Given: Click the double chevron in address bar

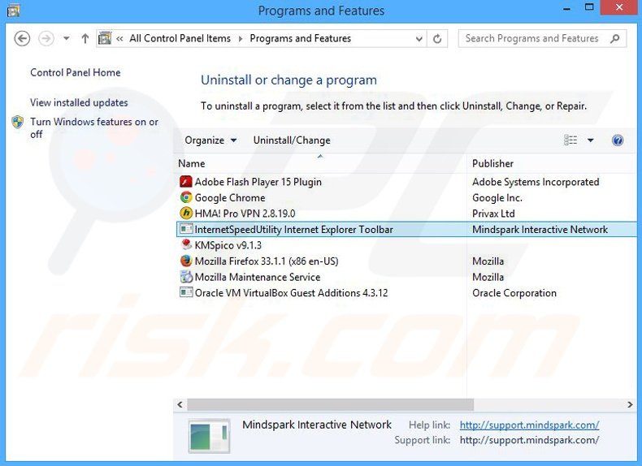Looking at the screenshot, I should click(x=119, y=39).
